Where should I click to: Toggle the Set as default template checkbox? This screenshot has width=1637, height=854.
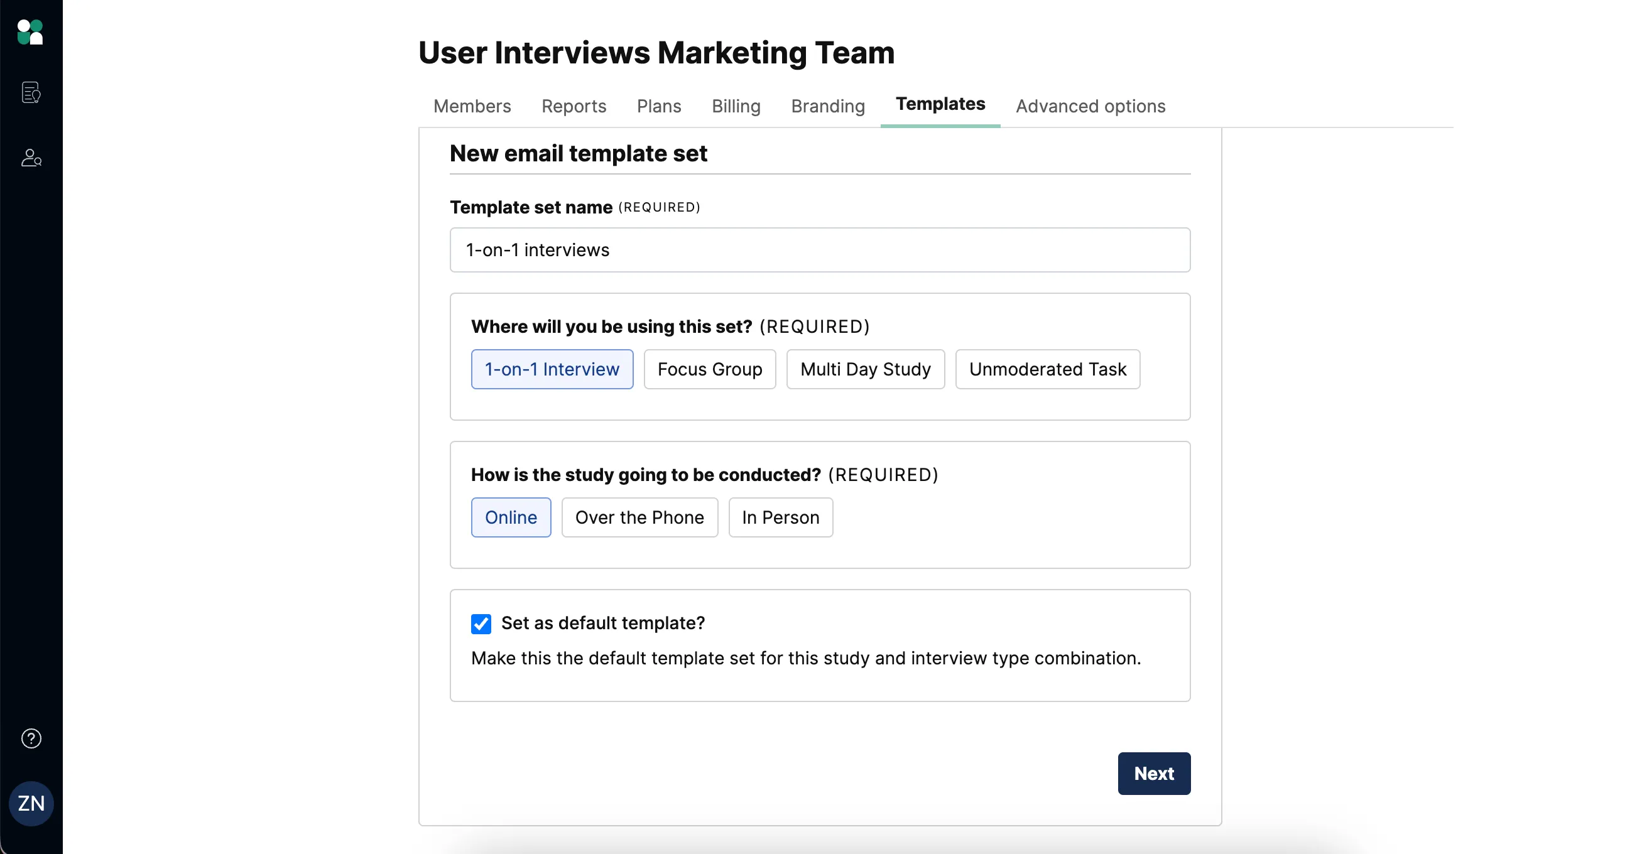[481, 624]
